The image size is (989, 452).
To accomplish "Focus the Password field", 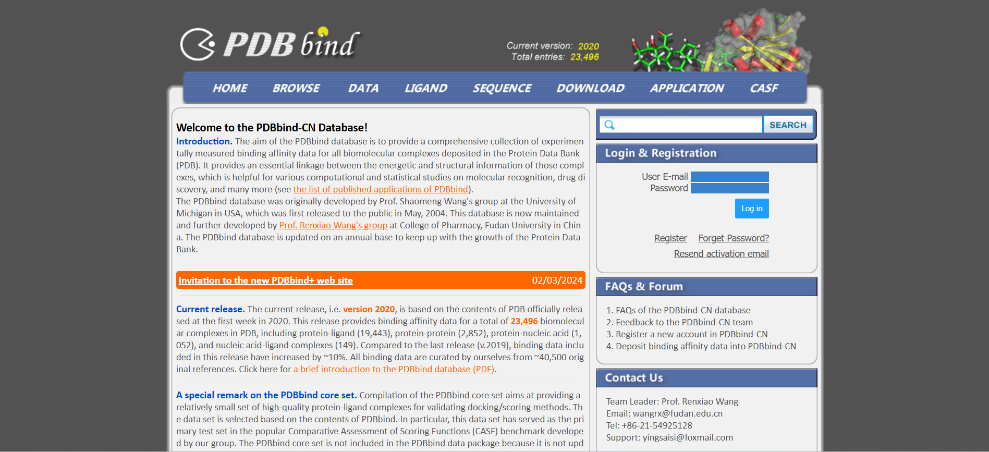I will 729,188.
